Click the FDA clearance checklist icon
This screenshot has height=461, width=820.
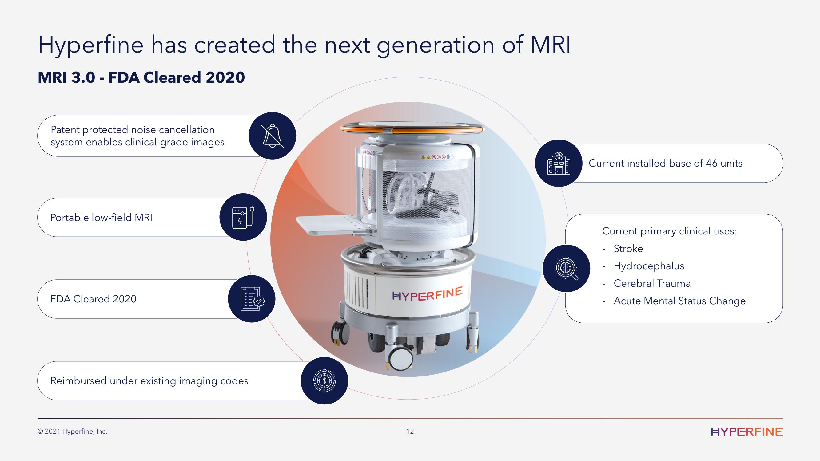tap(252, 299)
